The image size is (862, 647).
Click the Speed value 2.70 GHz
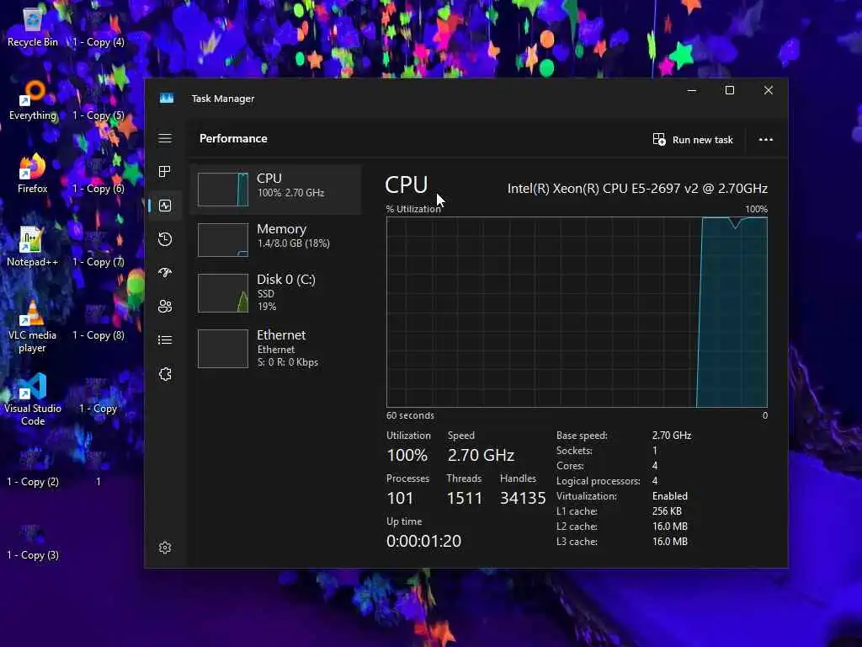pyautogui.click(x=481, y=455)
